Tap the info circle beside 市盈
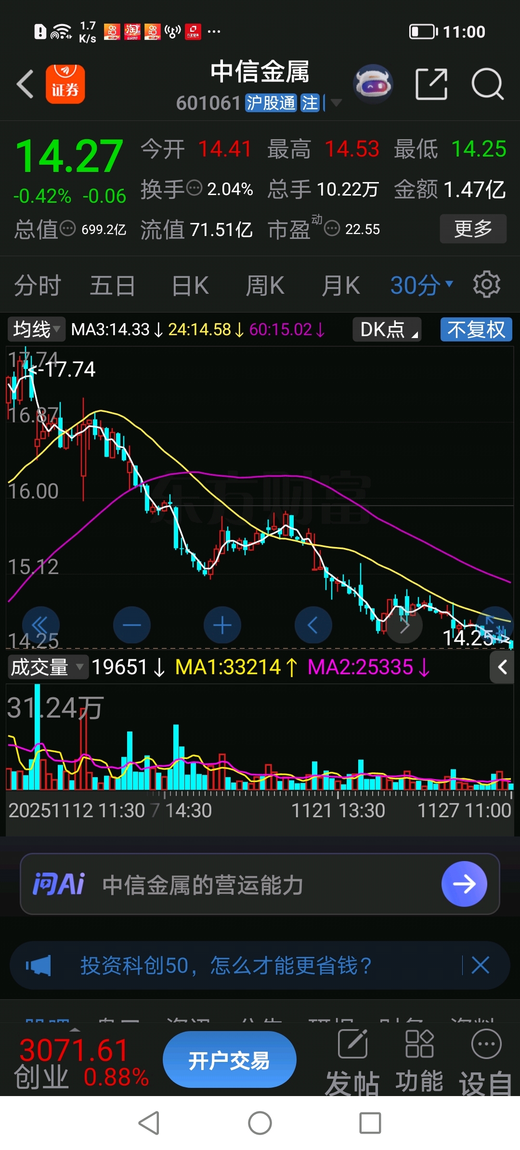This screenshot has width=520, height=1150. pos(332,228)
